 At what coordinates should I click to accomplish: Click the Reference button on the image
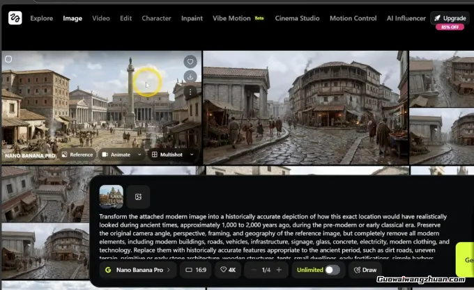(77, 154)
